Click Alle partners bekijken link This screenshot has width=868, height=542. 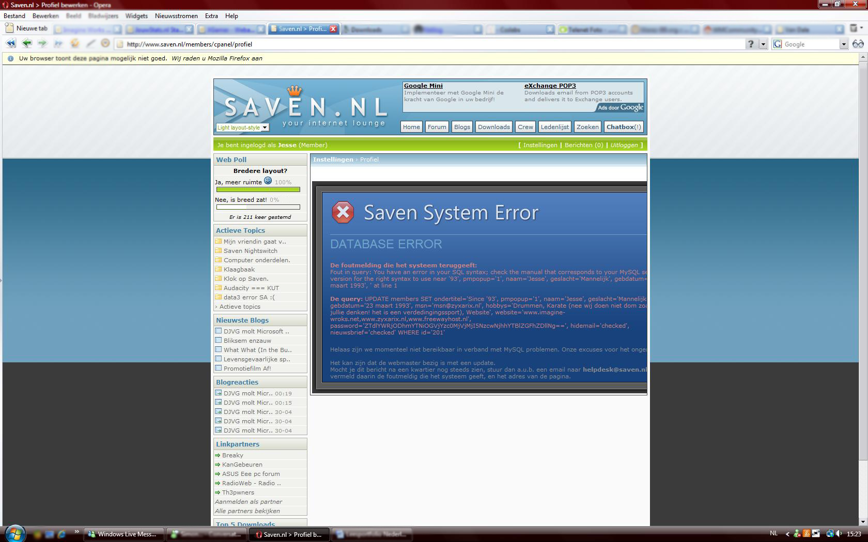[247, 511]
